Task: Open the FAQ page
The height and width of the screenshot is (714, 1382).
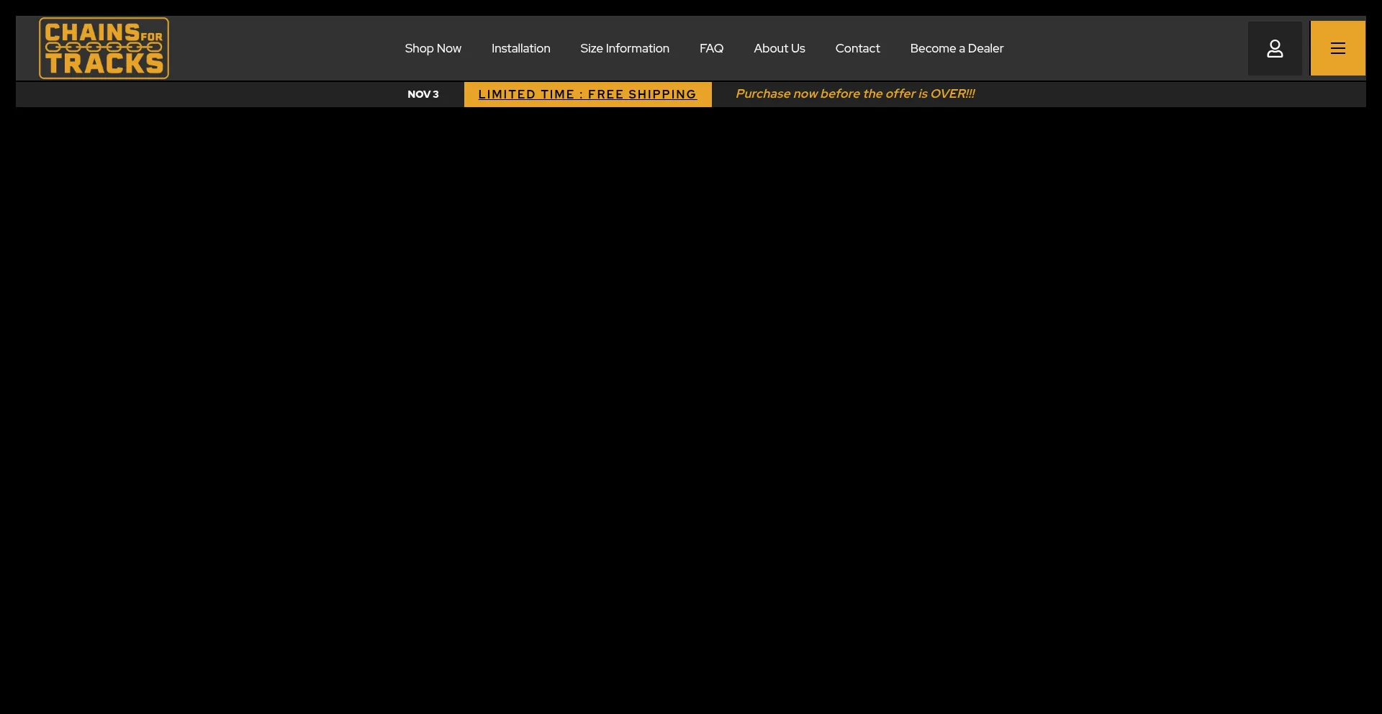Action: tap(711, 48)
